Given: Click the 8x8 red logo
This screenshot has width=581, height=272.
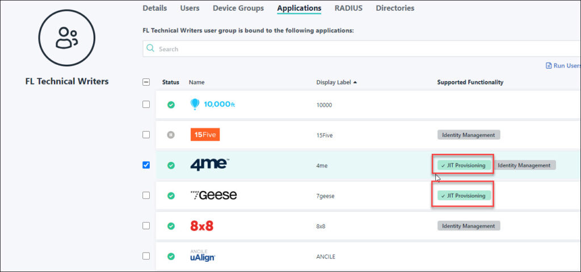Looking at the screenshot, I should (x=201, y=226).
